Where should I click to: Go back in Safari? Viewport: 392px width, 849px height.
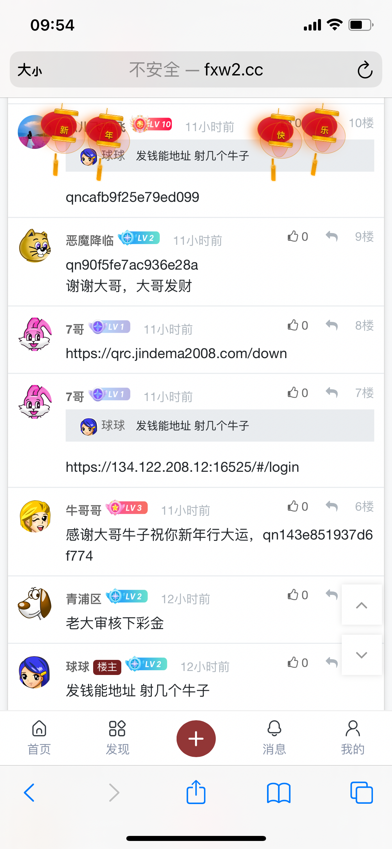tap(29, 793)
